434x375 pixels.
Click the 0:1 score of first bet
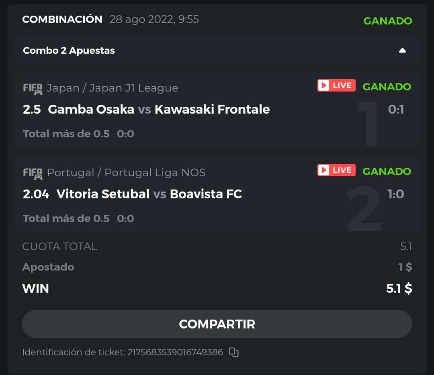click(396, 109)
